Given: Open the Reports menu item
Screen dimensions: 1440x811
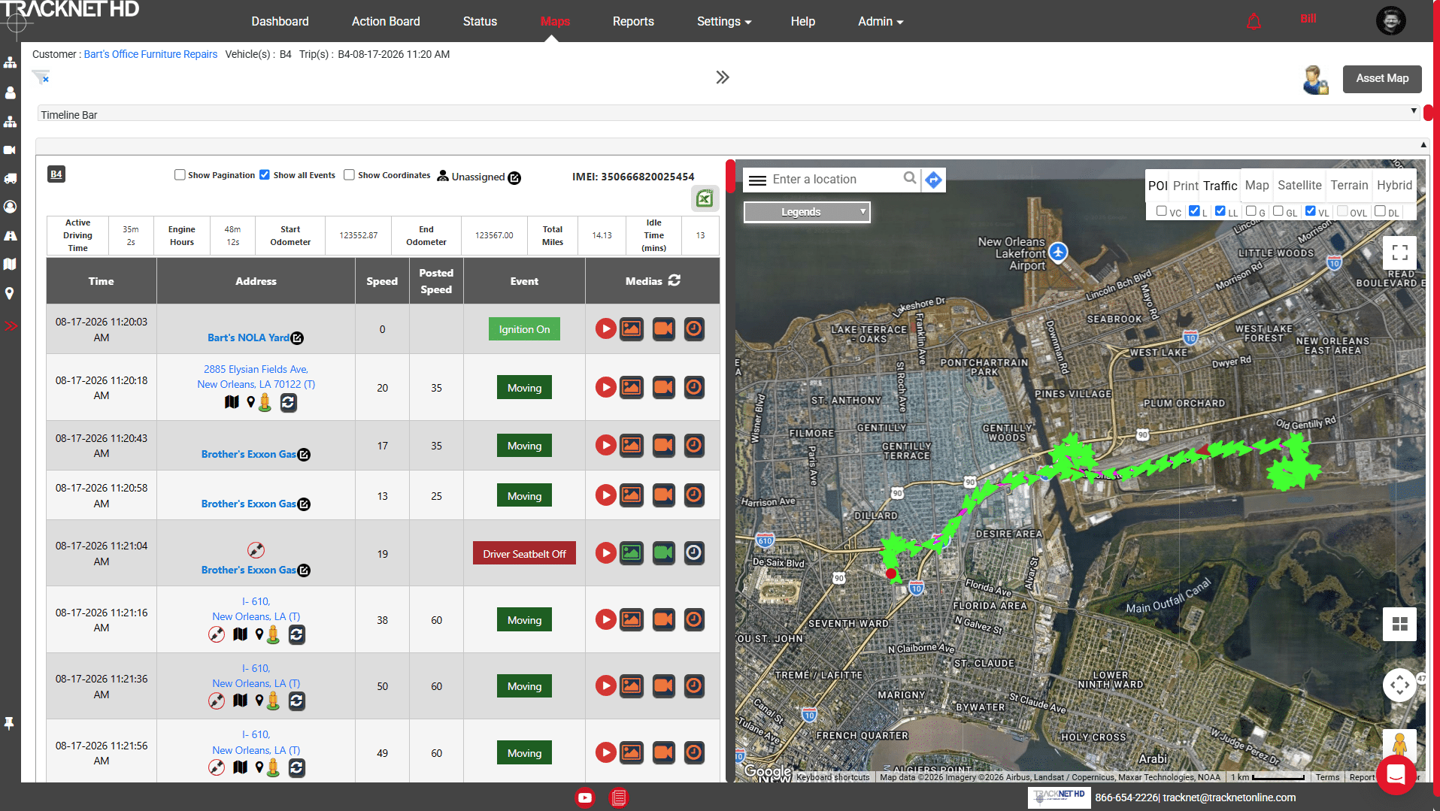Looking at the screenshot, I should (633, 22).
